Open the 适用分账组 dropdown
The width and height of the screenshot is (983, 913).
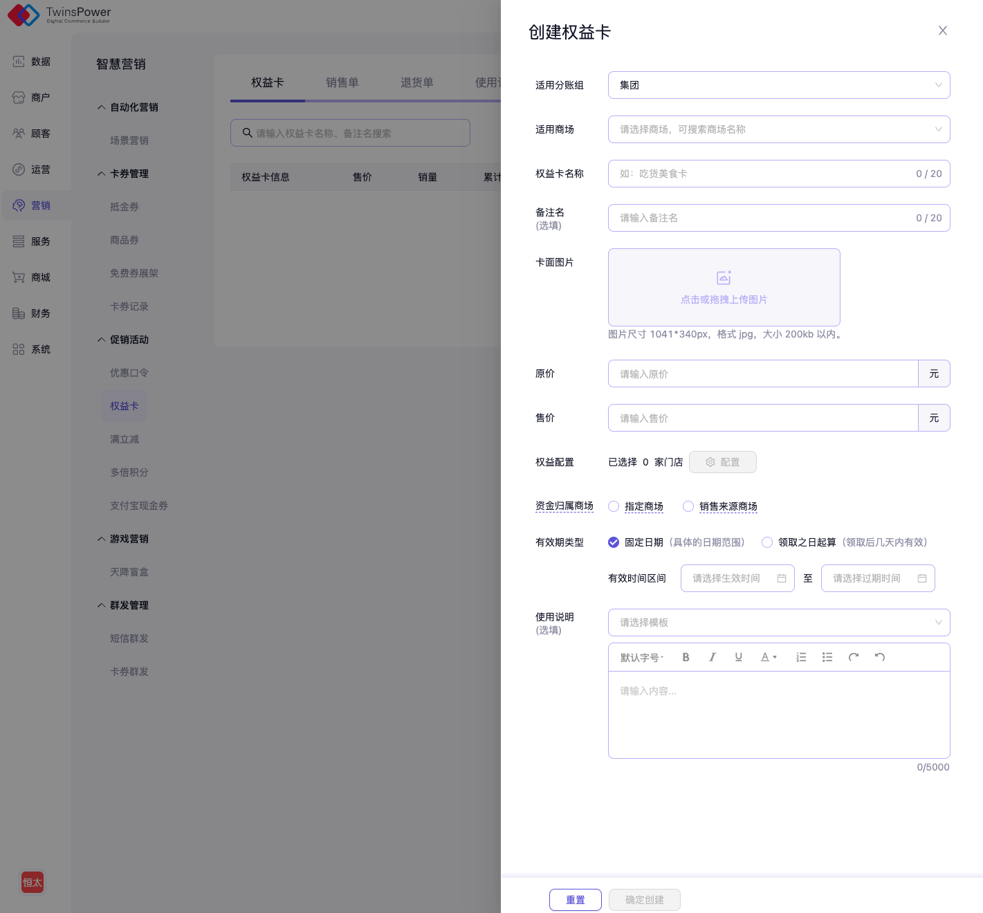778,85
